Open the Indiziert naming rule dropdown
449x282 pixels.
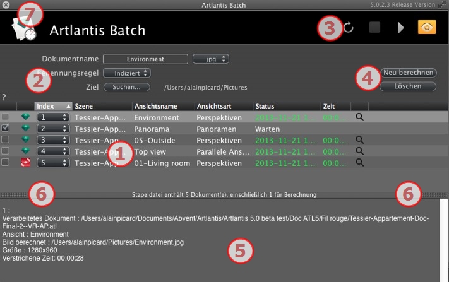point(127,73)
